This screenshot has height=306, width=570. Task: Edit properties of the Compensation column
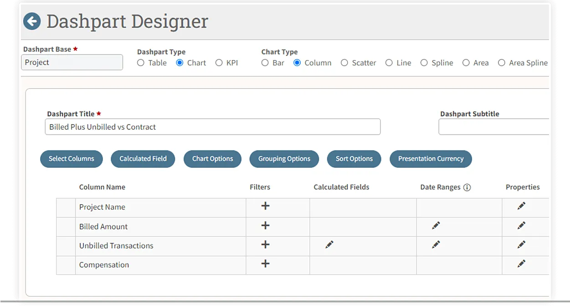(x=522, y=264)
